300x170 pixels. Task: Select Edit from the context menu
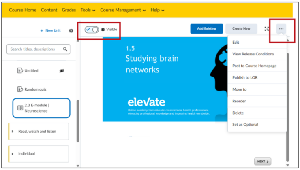(236, 42)
